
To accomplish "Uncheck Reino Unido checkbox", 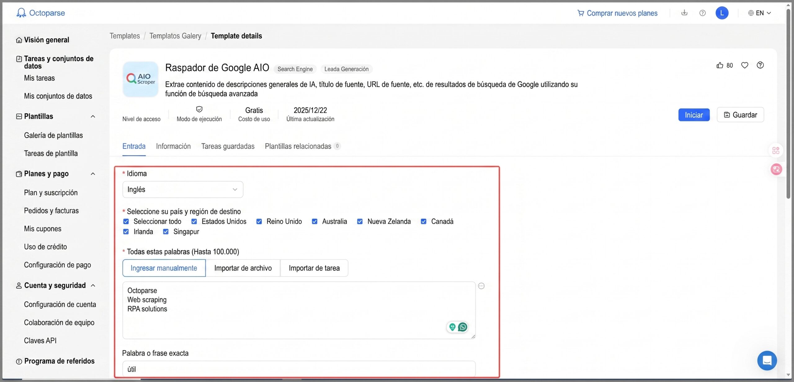I will click(x=259, y=221).
